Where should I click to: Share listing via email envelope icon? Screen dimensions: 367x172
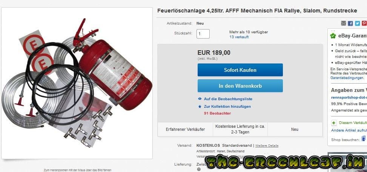pos(343,23)
